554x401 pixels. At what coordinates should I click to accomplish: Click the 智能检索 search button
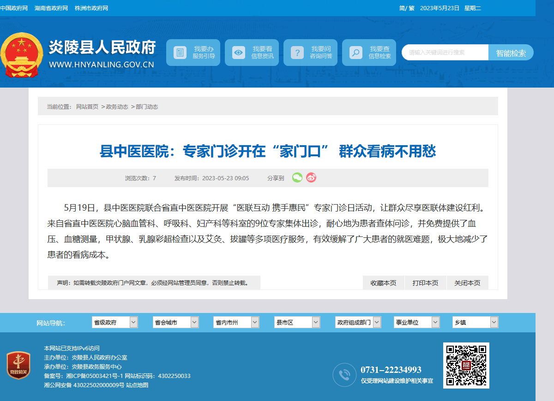[x=511, y=53]
